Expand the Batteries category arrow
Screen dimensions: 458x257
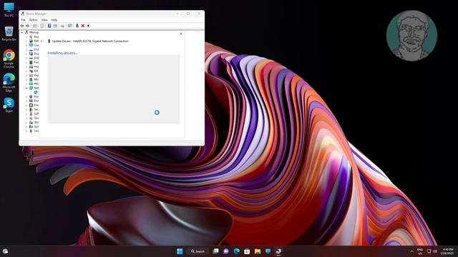(x=26, y=41)
